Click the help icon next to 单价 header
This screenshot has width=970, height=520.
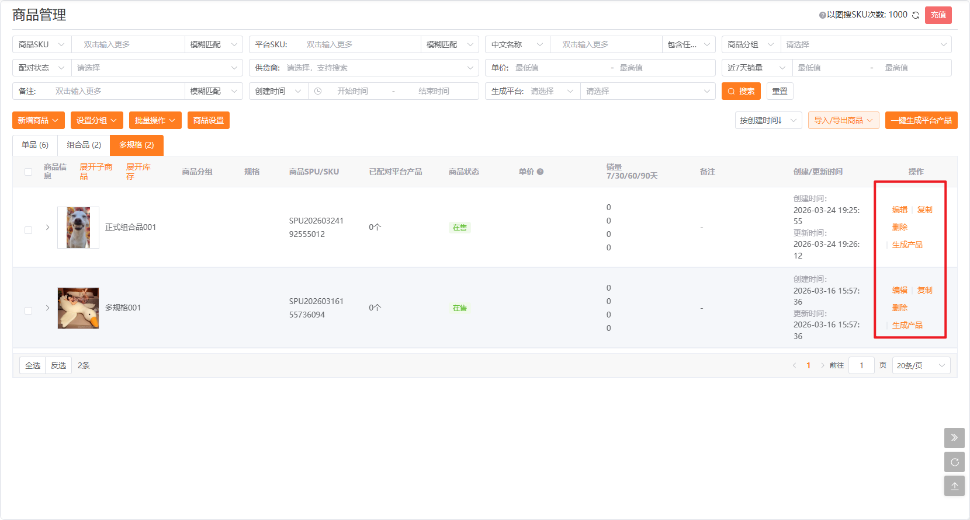pyautogui.click(x=540, y=172)
